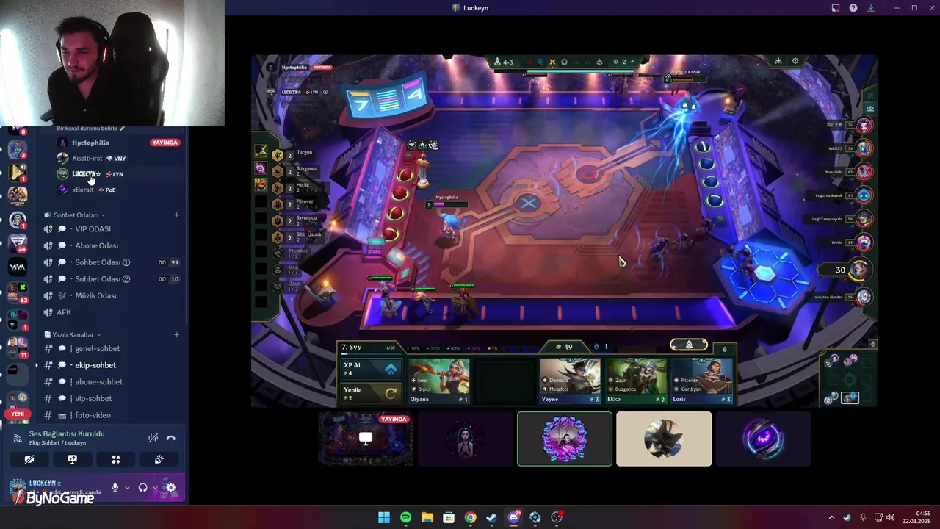
Task: Open abone-sohbet text channel
Action: click(x=112, y=382)
